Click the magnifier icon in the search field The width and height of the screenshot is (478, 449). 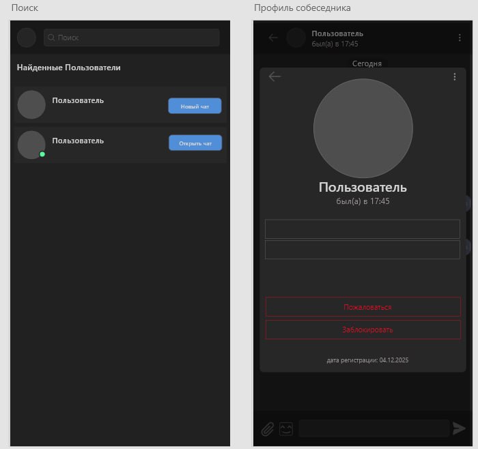coord(51,38)
